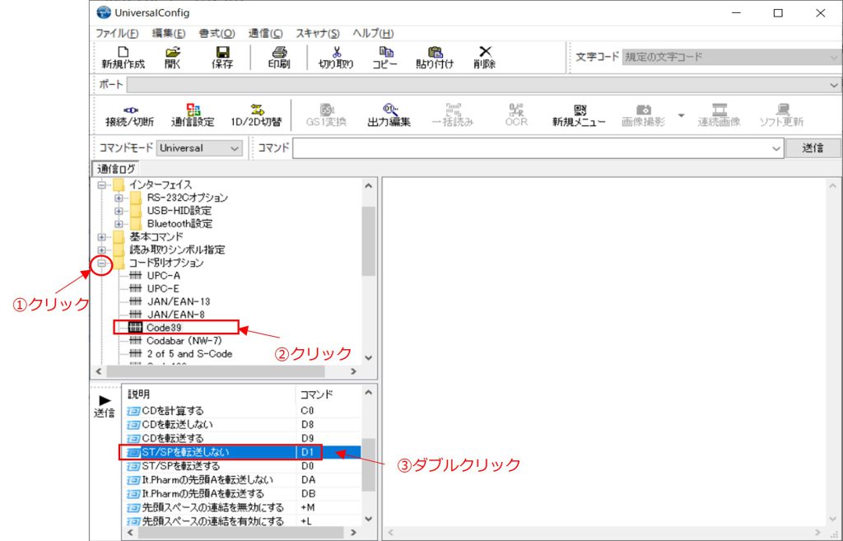
Task: Collapse the インターフェイス tree node
Action: click(101, 185)
